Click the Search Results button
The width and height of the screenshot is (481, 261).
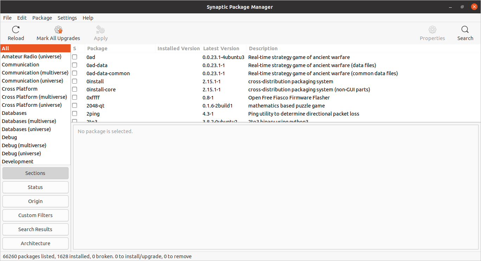tap(36, 229)
